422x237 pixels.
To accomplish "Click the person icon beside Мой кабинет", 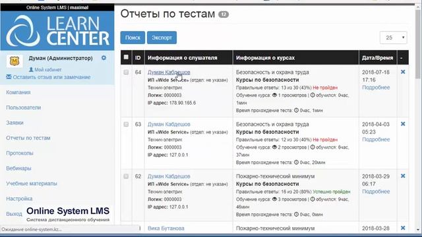I will [x=31, y=70].
